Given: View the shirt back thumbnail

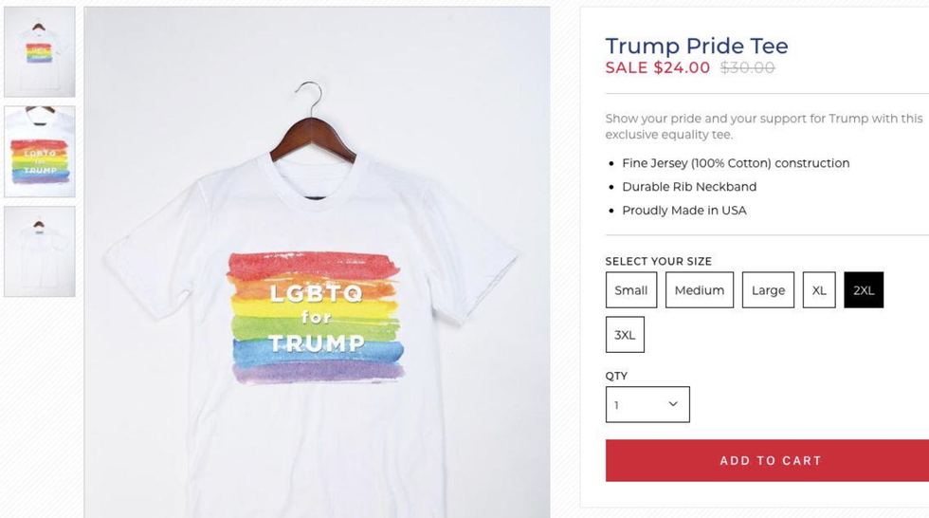Looking at the screenshot, I should coord(40,251).
